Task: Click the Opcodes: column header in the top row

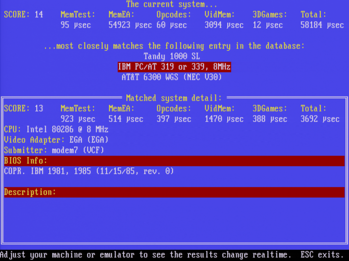Action: [x=174, y=15]
